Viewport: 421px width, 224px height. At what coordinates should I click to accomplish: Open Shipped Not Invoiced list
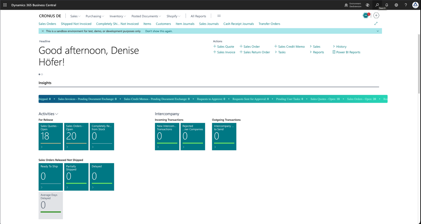coord(76,24)
